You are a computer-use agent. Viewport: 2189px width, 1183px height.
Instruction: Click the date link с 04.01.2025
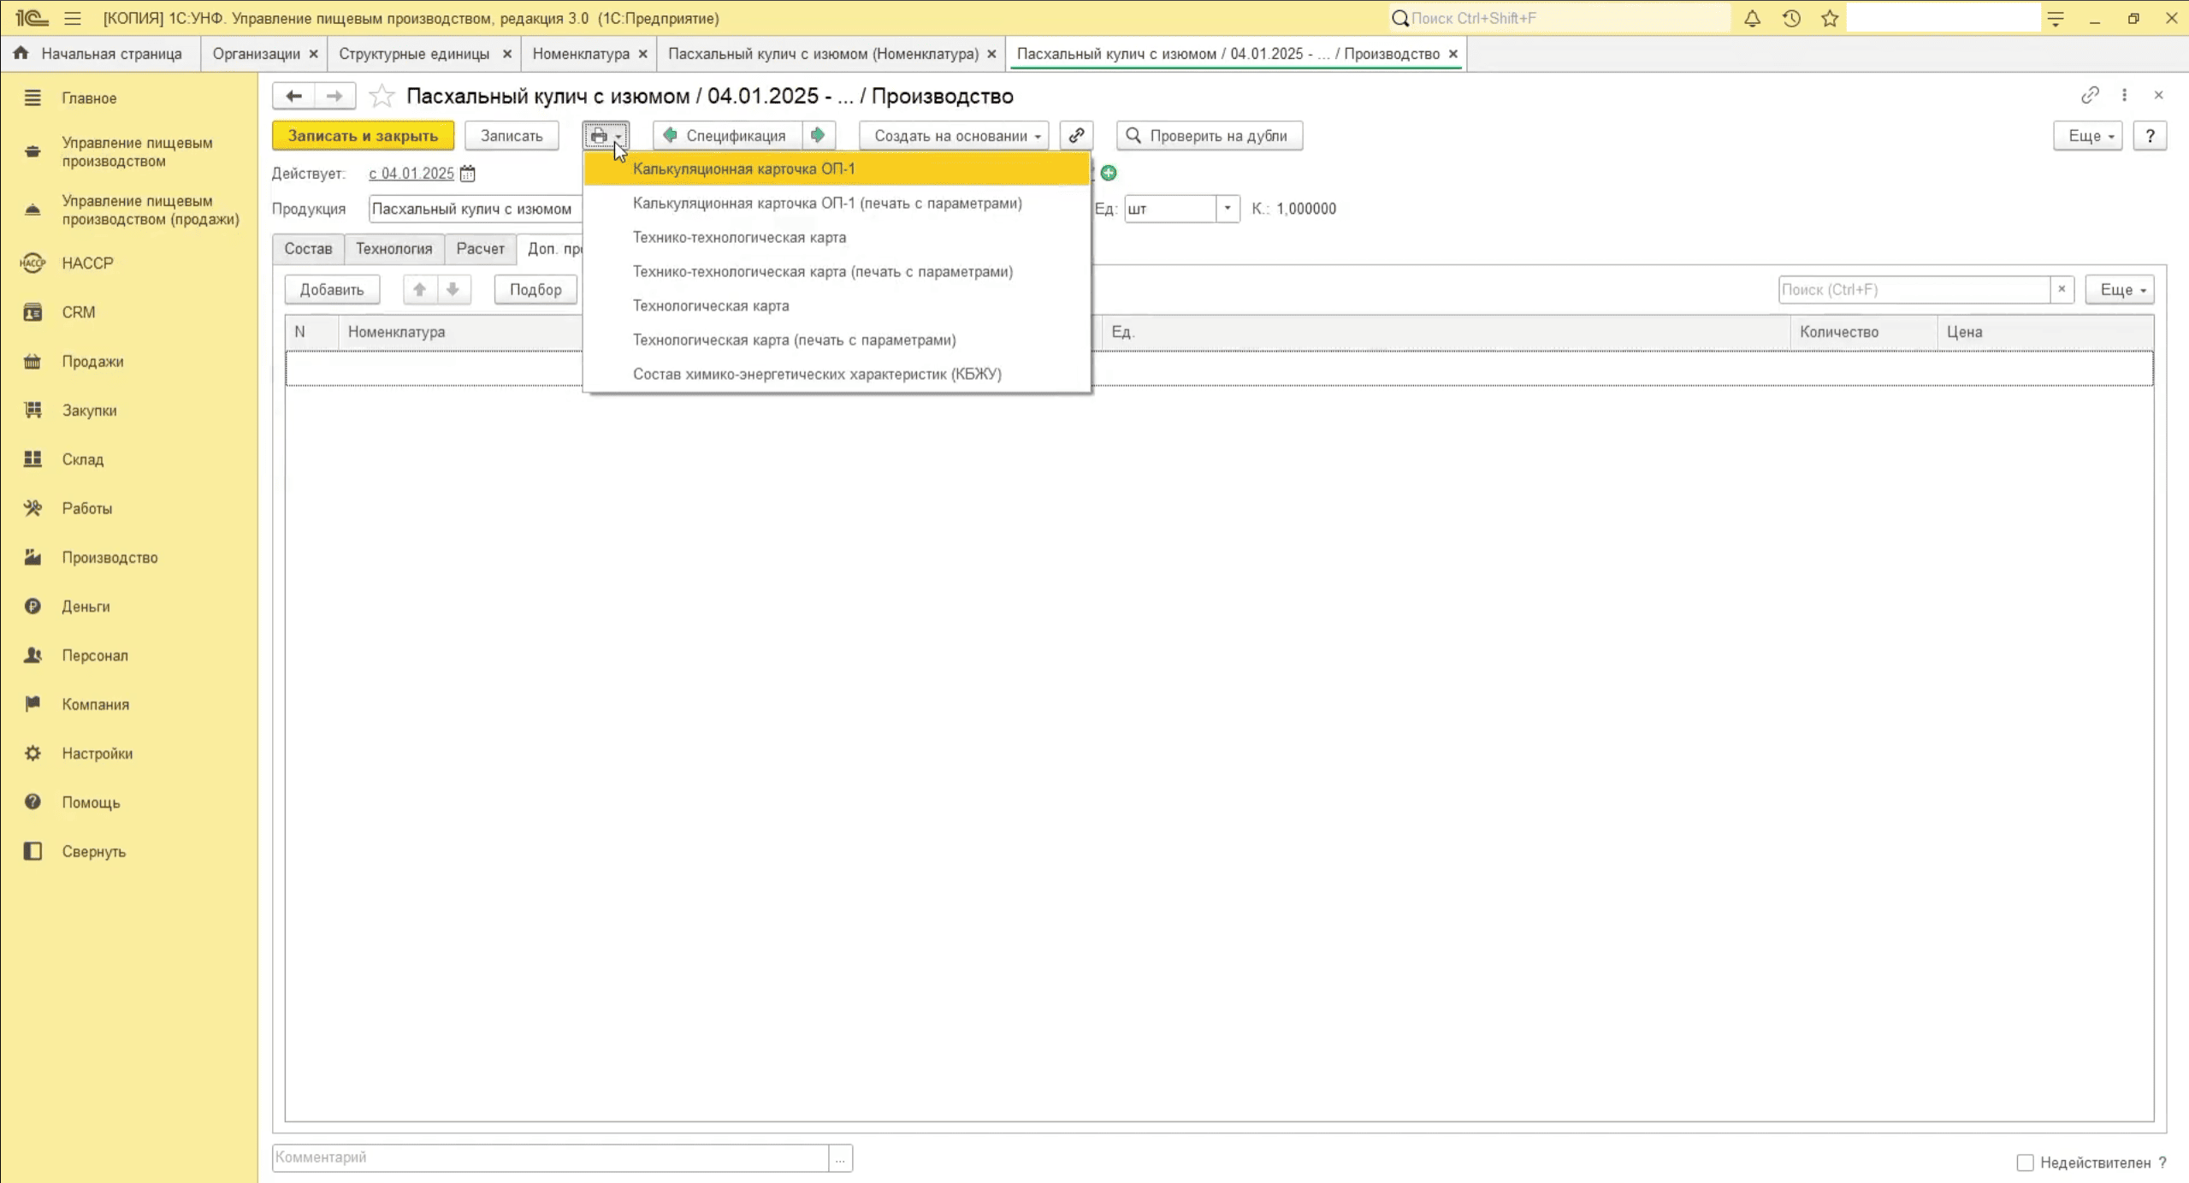coord(411,174)
